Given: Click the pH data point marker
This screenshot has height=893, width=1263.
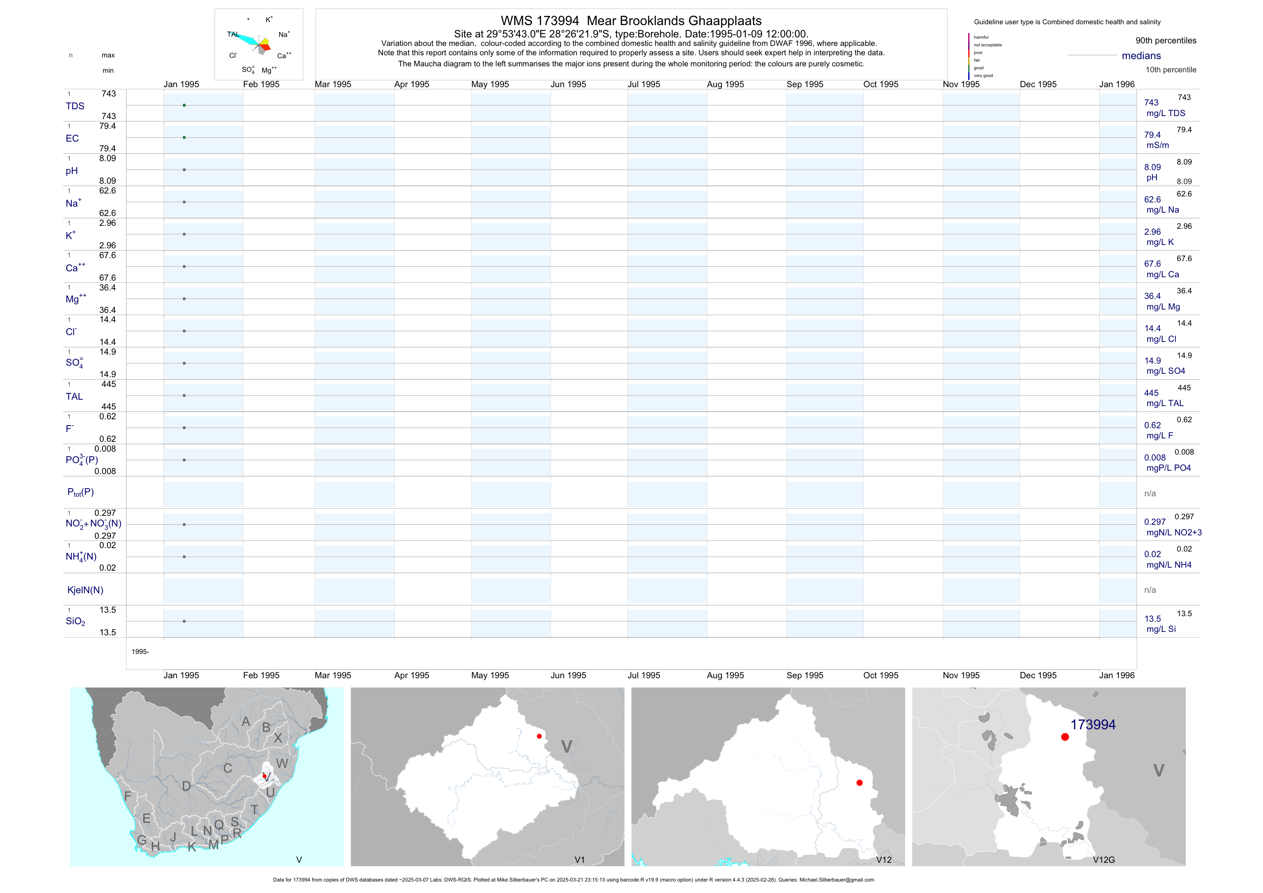Looking at the screenshot, I should click(x=184, y=170).
